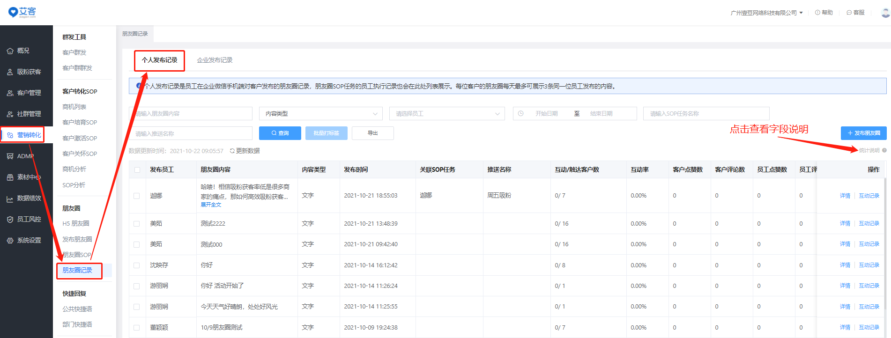This screenshot has width=891, height=338.
Task: Click the 员工风控 shield icon
Action: [10, 220]
